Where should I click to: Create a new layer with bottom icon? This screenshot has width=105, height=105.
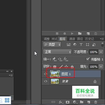coord(88,102)
